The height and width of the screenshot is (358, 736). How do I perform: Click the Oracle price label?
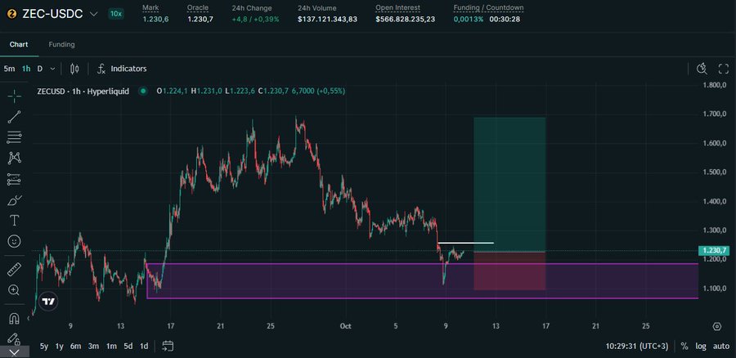point(197,8)
